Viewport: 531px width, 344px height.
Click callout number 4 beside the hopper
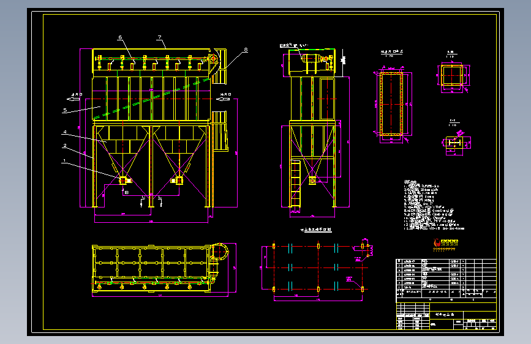65,132
